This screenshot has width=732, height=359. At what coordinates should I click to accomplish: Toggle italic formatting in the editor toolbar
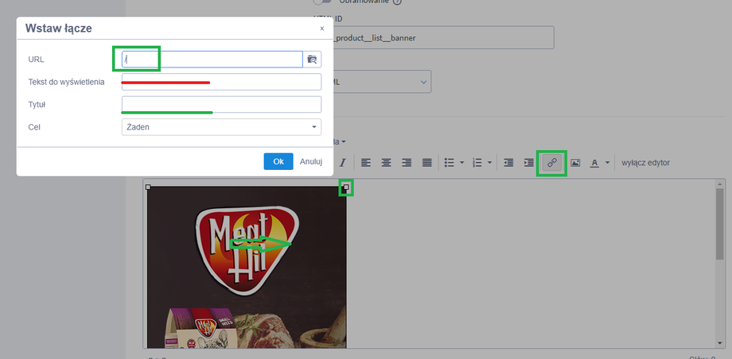click(343, 163)
